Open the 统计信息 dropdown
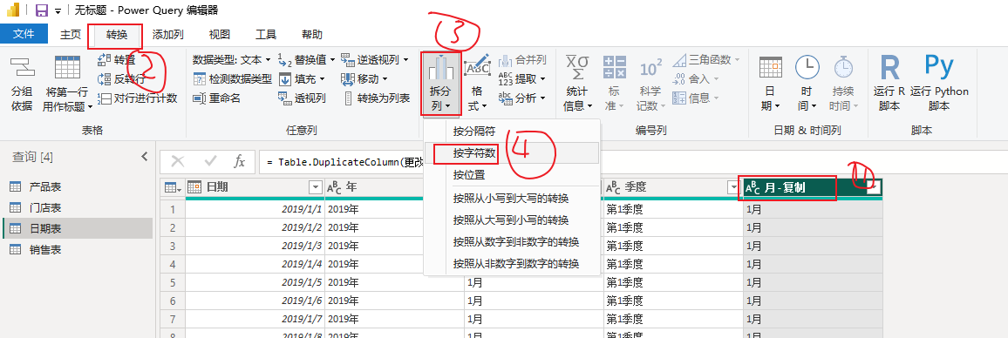 tap(576, 84)
